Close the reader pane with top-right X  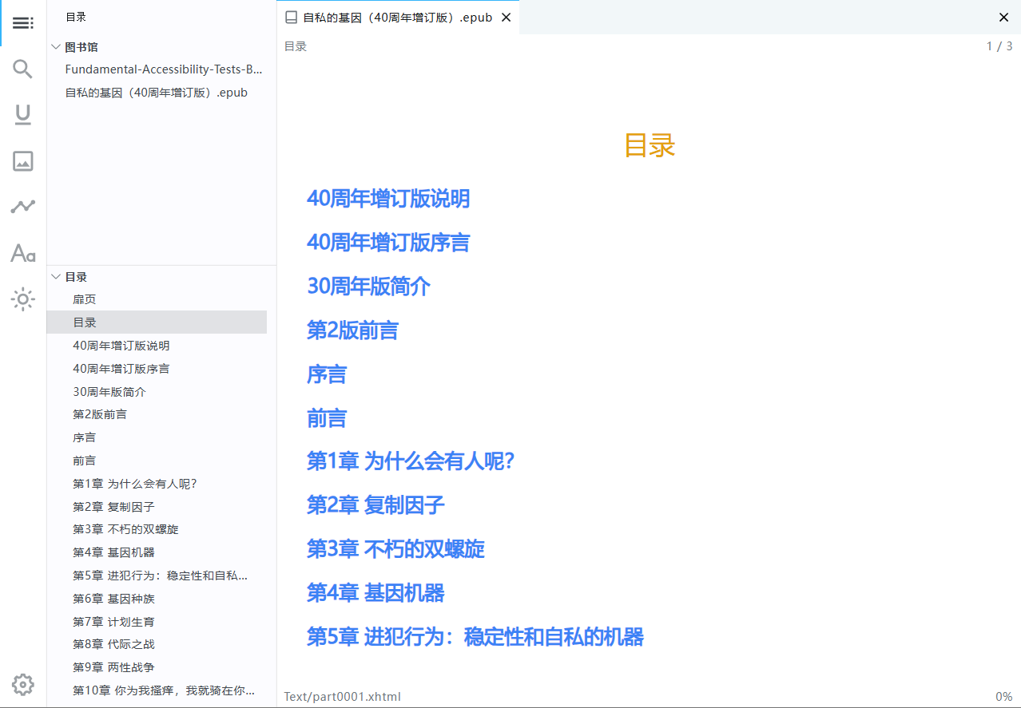click(x=1004, y=18)
